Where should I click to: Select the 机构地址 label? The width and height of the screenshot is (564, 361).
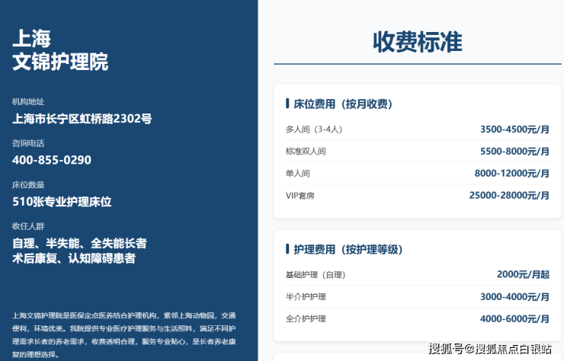[x=28, y=102]
